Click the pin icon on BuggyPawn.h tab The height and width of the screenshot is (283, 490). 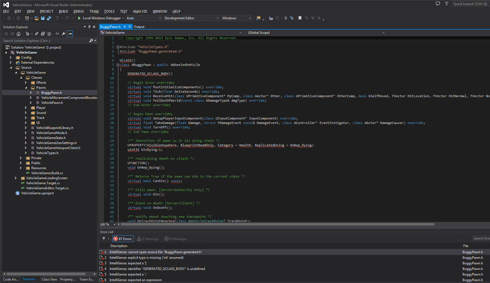point(125,27)
